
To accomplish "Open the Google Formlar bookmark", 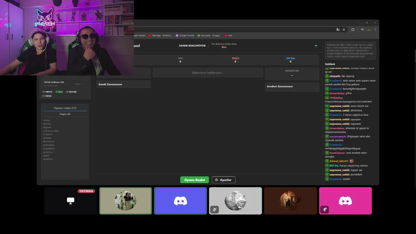I will (x=185, y=35).
